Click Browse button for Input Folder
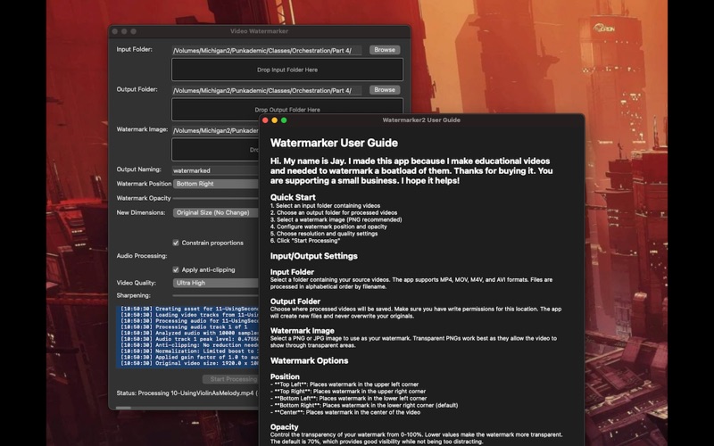Image resolution: width=714 pixels, height=446 pixels. click(385, 50)
